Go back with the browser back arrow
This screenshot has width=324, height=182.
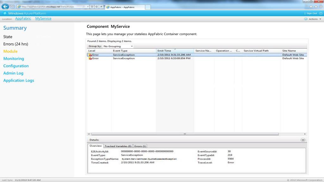5,6
